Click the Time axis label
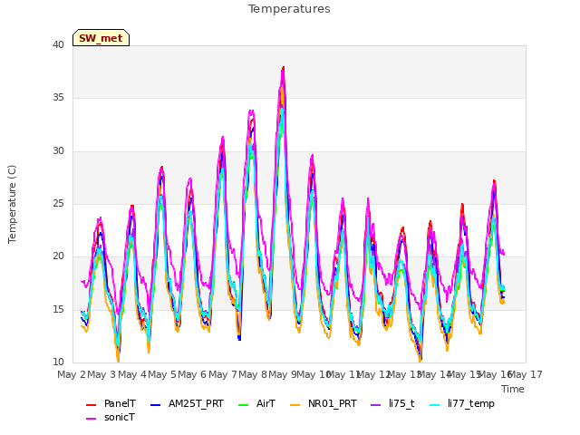 [513, 389]
